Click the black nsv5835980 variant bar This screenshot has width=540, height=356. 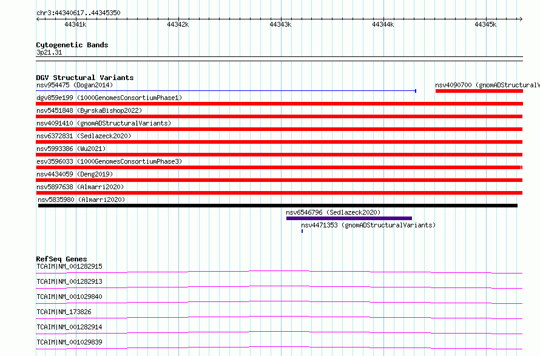tap(277, 206)
